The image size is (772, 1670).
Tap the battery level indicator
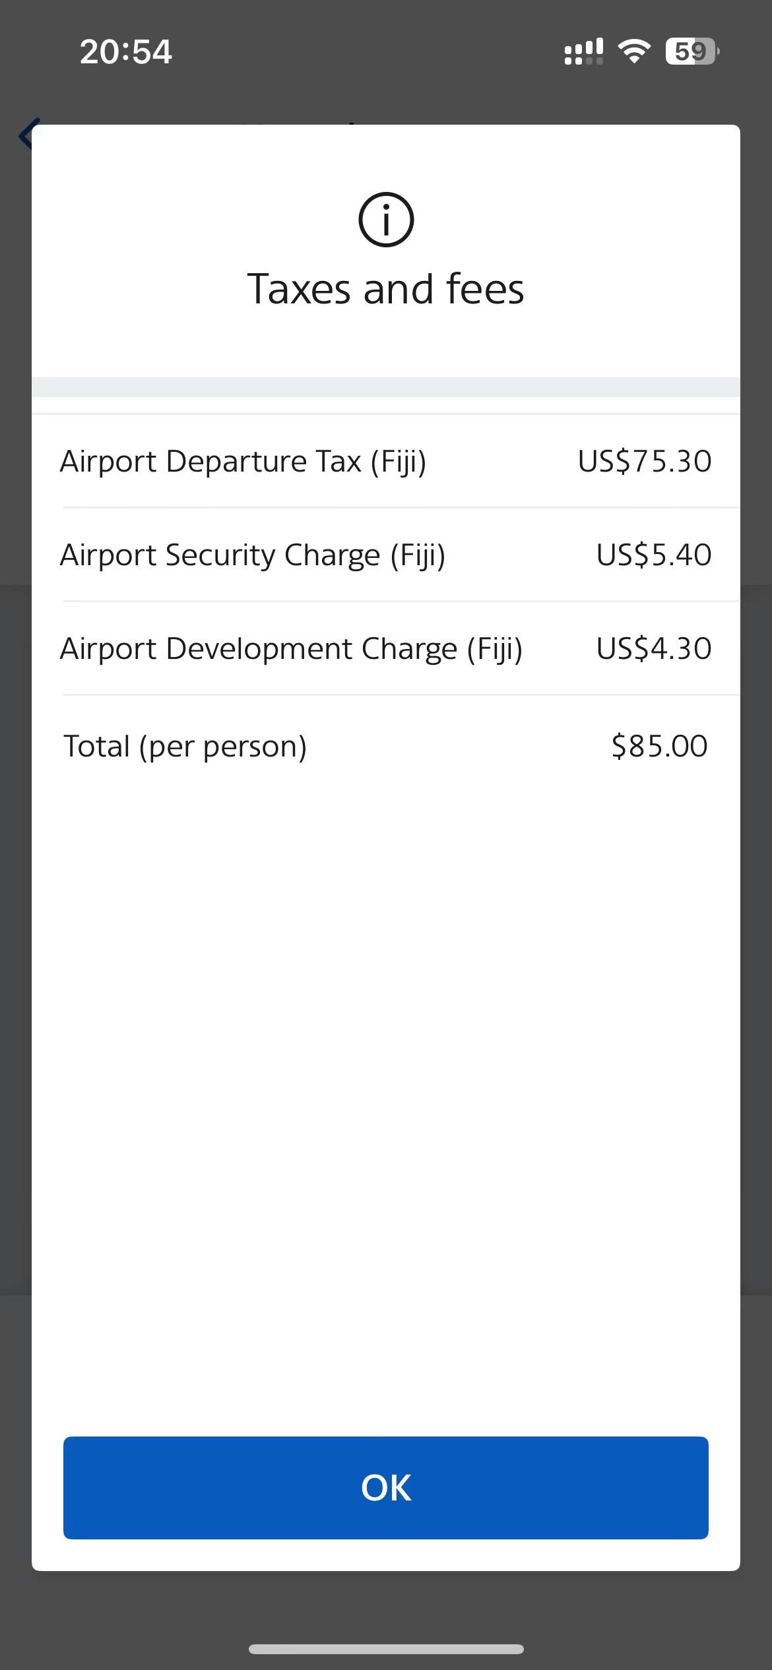coord(692,51)
